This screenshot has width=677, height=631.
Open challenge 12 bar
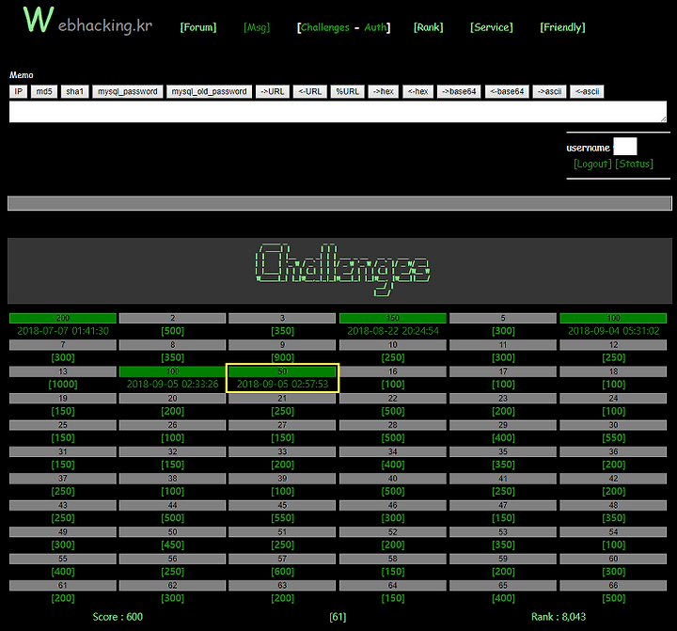point(613,345)
